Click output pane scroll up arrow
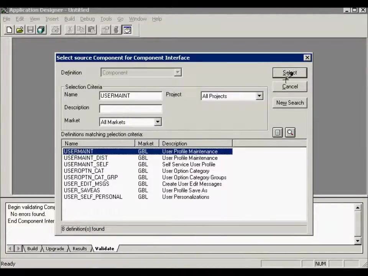The width and height of the screenshot is (368, 276). 358,207
